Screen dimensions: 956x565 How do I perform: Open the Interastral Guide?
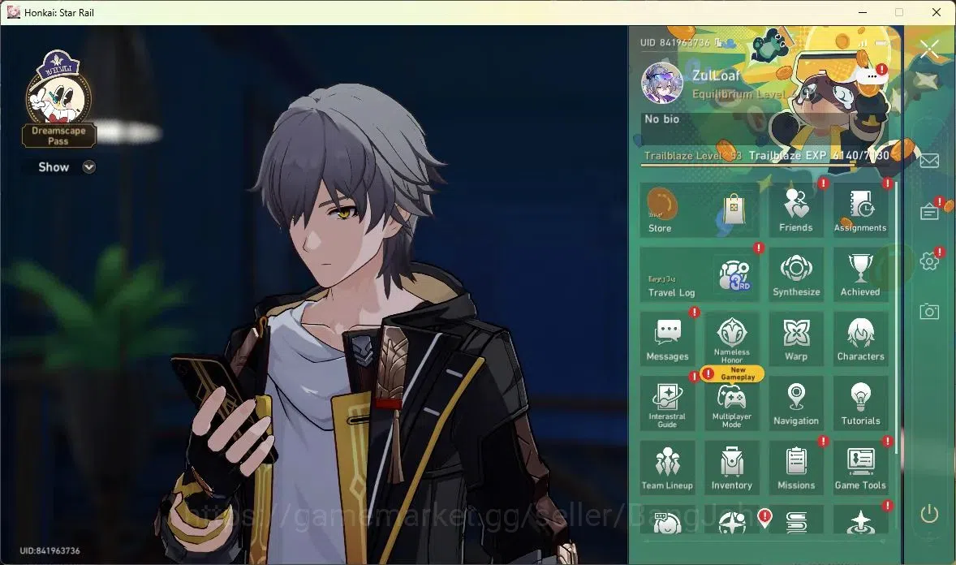(668, 403)
